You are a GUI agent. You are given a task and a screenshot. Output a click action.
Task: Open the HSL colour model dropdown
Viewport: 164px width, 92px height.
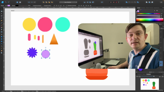tap(159, 10)
